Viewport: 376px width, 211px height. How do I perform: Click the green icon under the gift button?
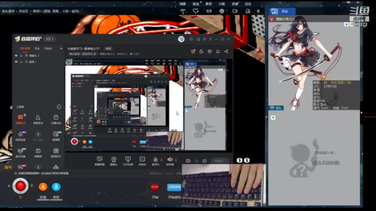(273, 118)
